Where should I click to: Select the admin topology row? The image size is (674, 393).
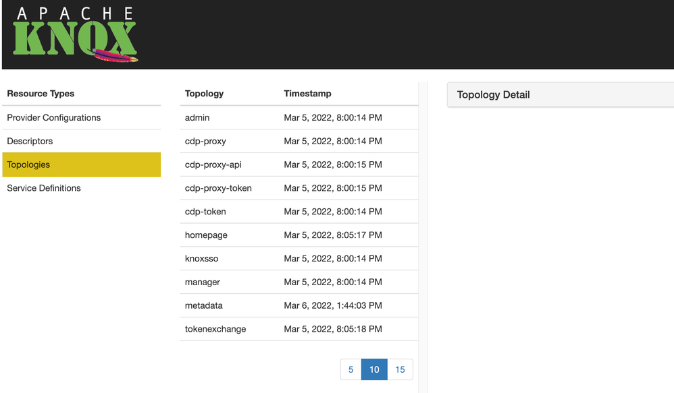tap(299, 117)
